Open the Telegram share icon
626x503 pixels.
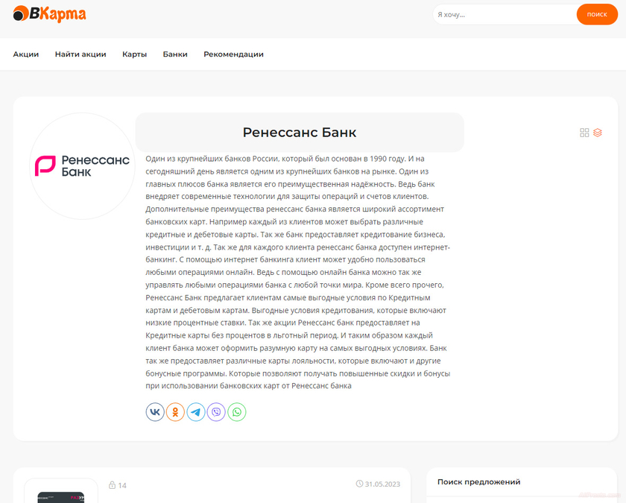(x=196, y=411)
